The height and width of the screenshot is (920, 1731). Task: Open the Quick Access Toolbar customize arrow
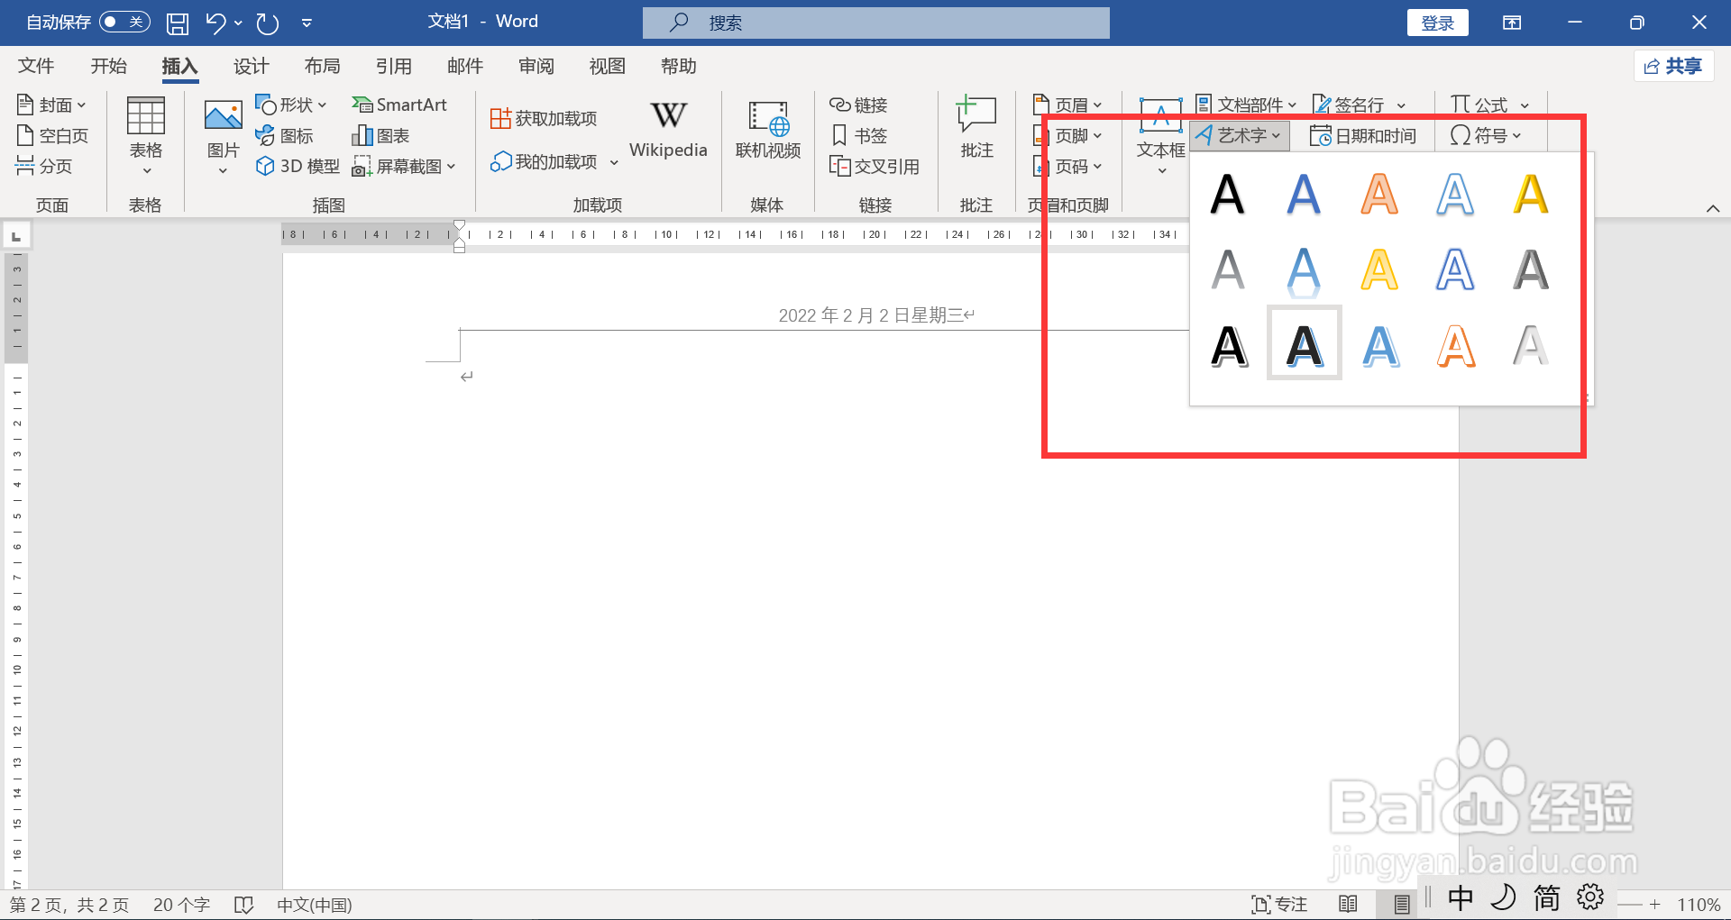click(307, 23)
